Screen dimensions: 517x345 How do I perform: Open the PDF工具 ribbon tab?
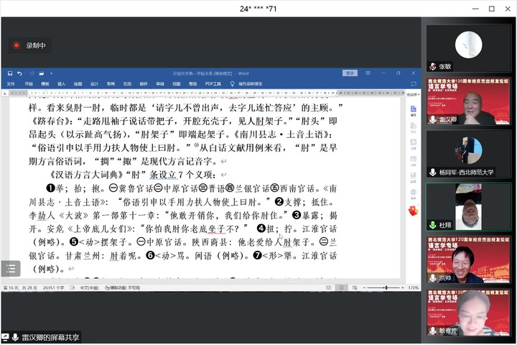tap(213, 84)
